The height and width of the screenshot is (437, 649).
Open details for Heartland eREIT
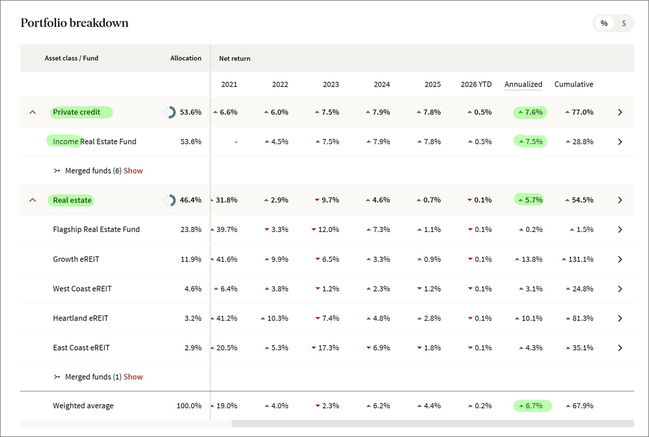point(620,318)
